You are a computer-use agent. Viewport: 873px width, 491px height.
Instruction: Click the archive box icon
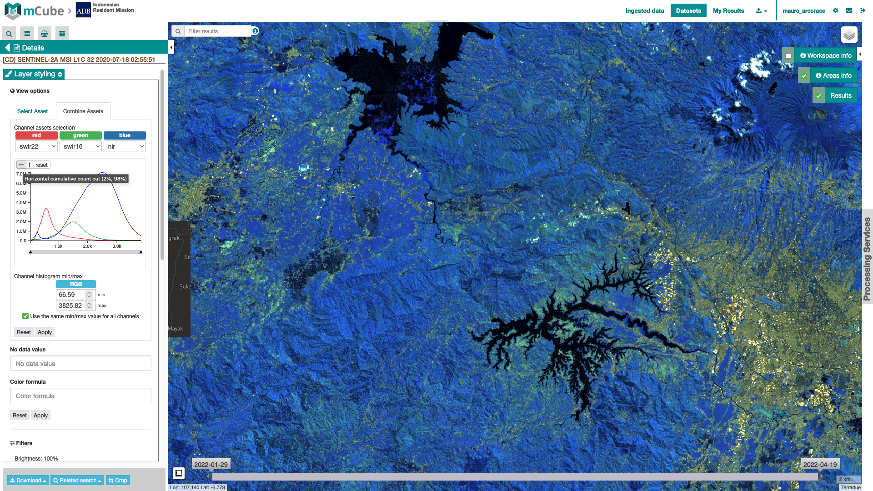coord(62,34)
